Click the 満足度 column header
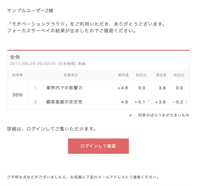The image size is (219, 186). click(x=161, y=75)
